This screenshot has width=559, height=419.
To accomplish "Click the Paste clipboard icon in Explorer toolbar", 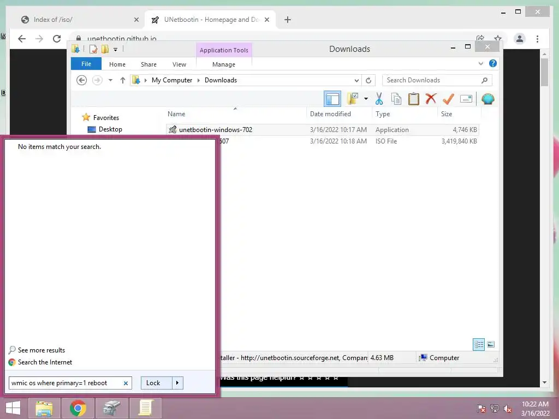I will tap(414, 99).
